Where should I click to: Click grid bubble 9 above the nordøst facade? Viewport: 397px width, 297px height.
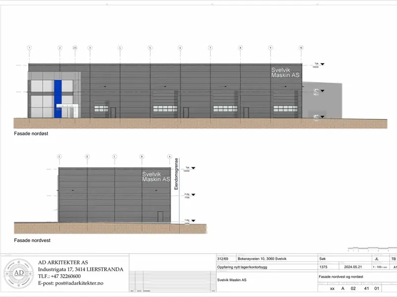coord(270,48)
